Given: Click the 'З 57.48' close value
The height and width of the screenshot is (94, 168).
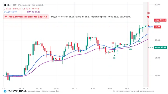Looking at the screenshot, I should click(35, 9).
